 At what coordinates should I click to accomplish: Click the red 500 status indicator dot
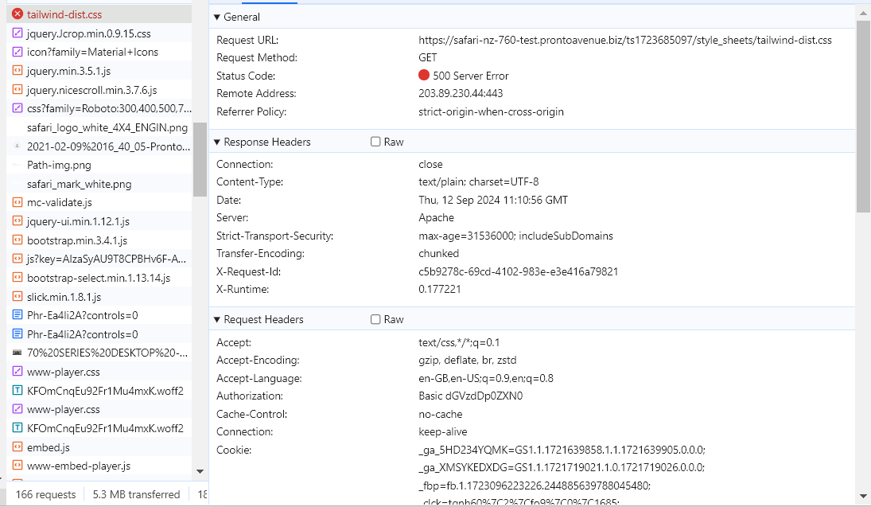click(424, 75)
